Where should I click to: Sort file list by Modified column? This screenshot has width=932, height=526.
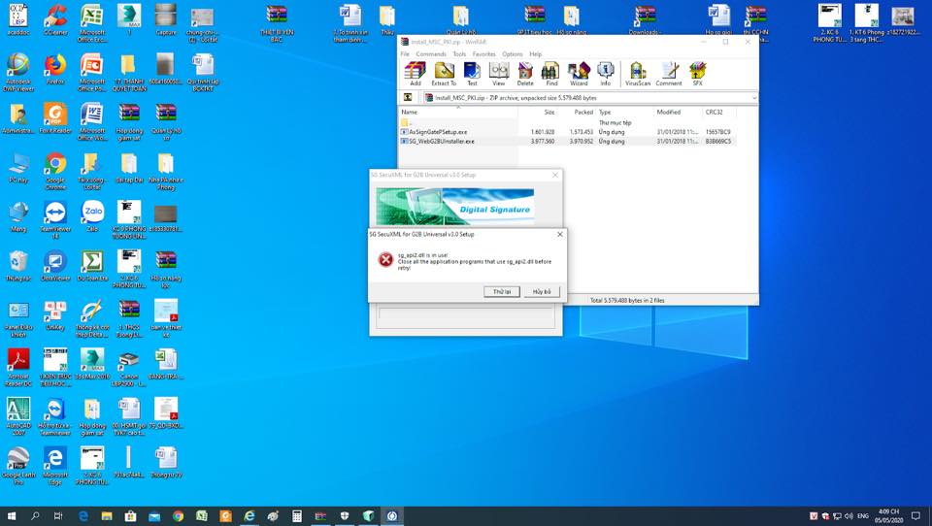668,113
